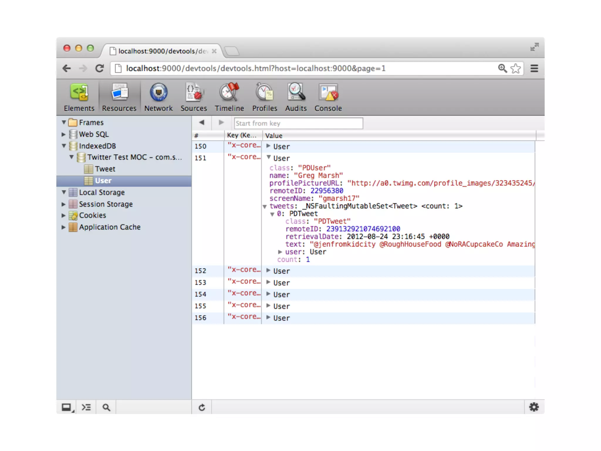Collapse the tweets property disclosure triangle
This screenshot has width=601, height=451.
pyautogui.click(x=264, y=206)
